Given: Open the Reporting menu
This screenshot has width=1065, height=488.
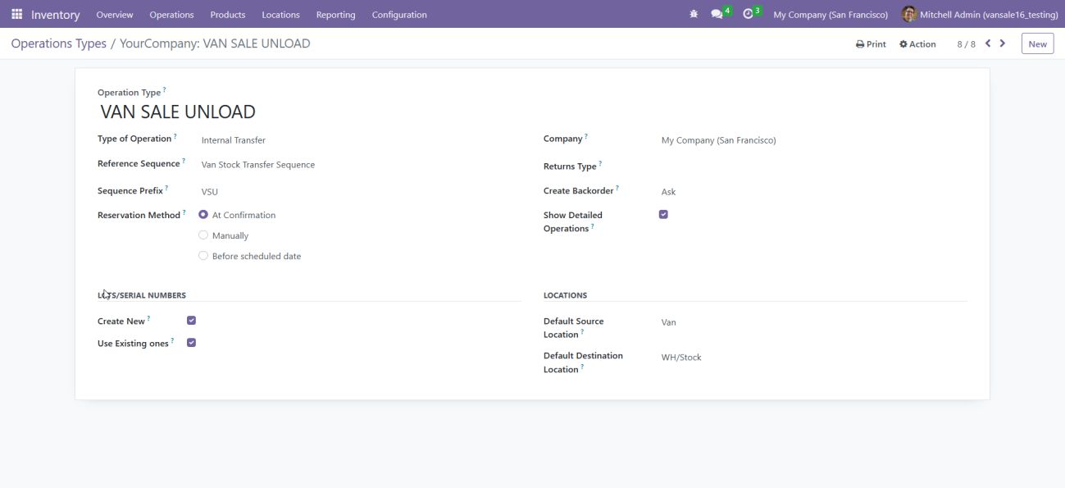Looking at the screenshot, I should pyautogui.click(x=335, y=15).
